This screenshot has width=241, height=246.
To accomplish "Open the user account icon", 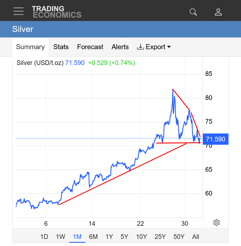I will point(218,12).
